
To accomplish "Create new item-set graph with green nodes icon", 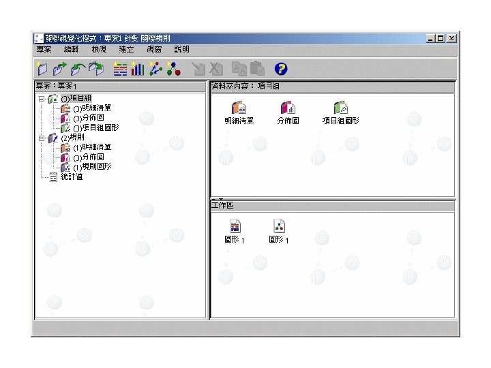I will (x=155, y=69).
